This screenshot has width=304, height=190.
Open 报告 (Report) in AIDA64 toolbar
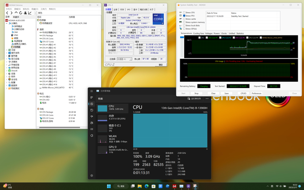click(39, 13)
